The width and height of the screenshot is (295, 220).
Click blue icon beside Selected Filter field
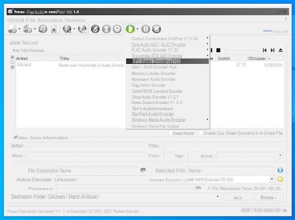tap(280, 170)
